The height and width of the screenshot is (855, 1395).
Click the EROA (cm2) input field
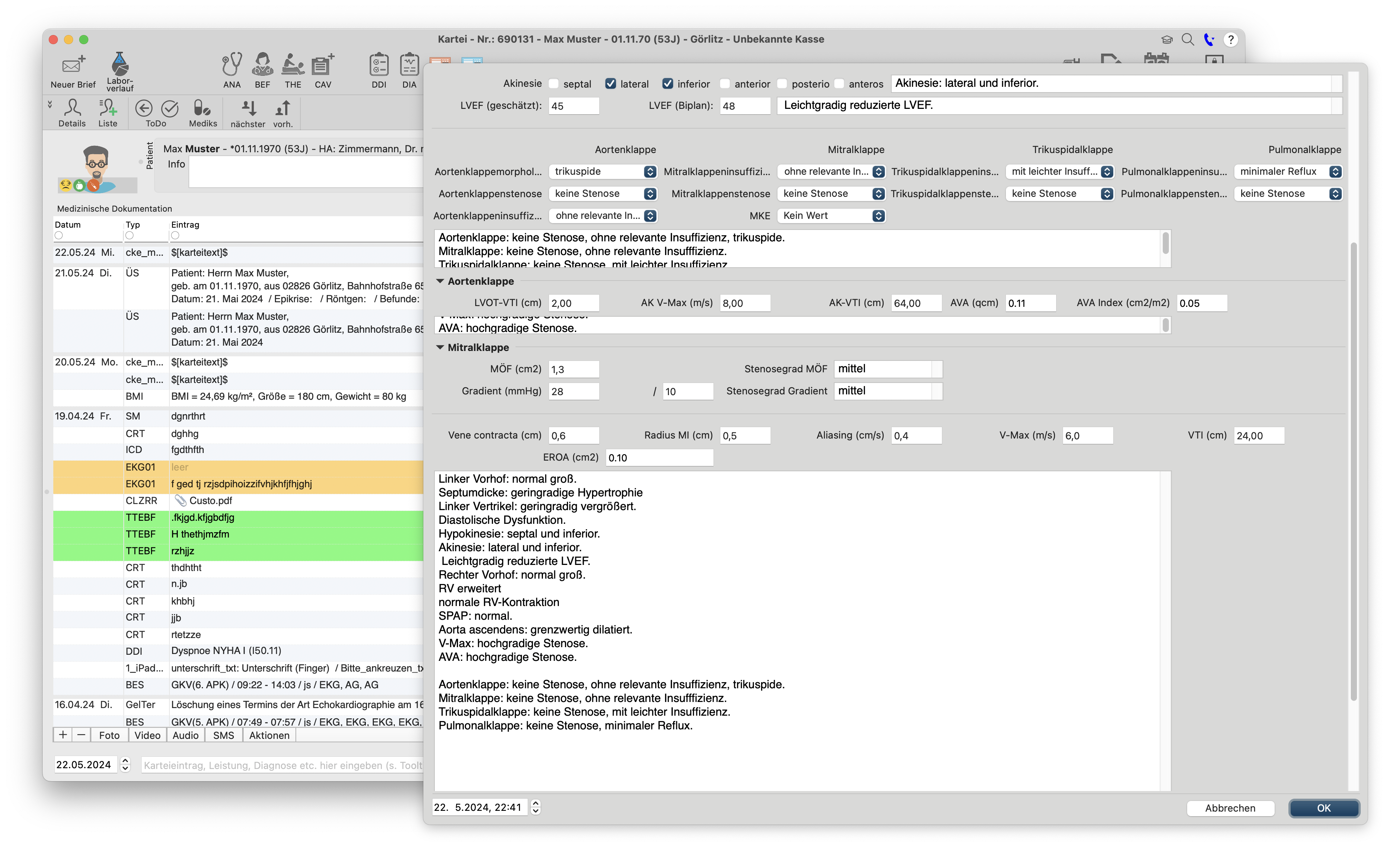(x=659, y=458)
